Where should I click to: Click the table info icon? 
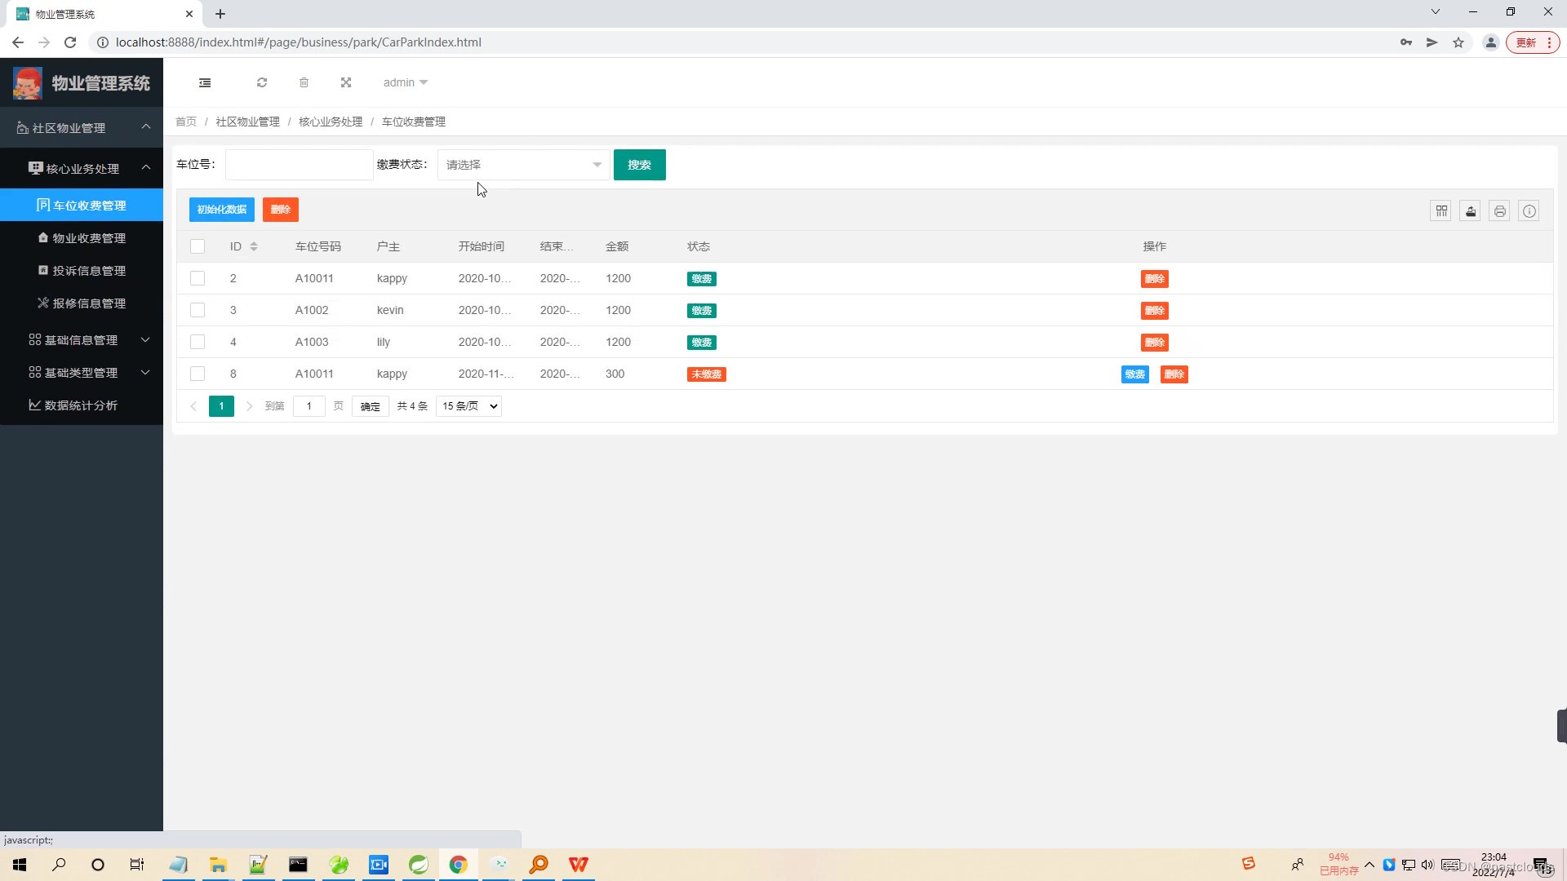tap(1529, 211)
